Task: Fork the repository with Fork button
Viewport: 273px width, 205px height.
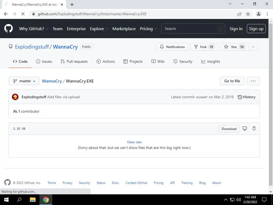Action: (204, 47)
